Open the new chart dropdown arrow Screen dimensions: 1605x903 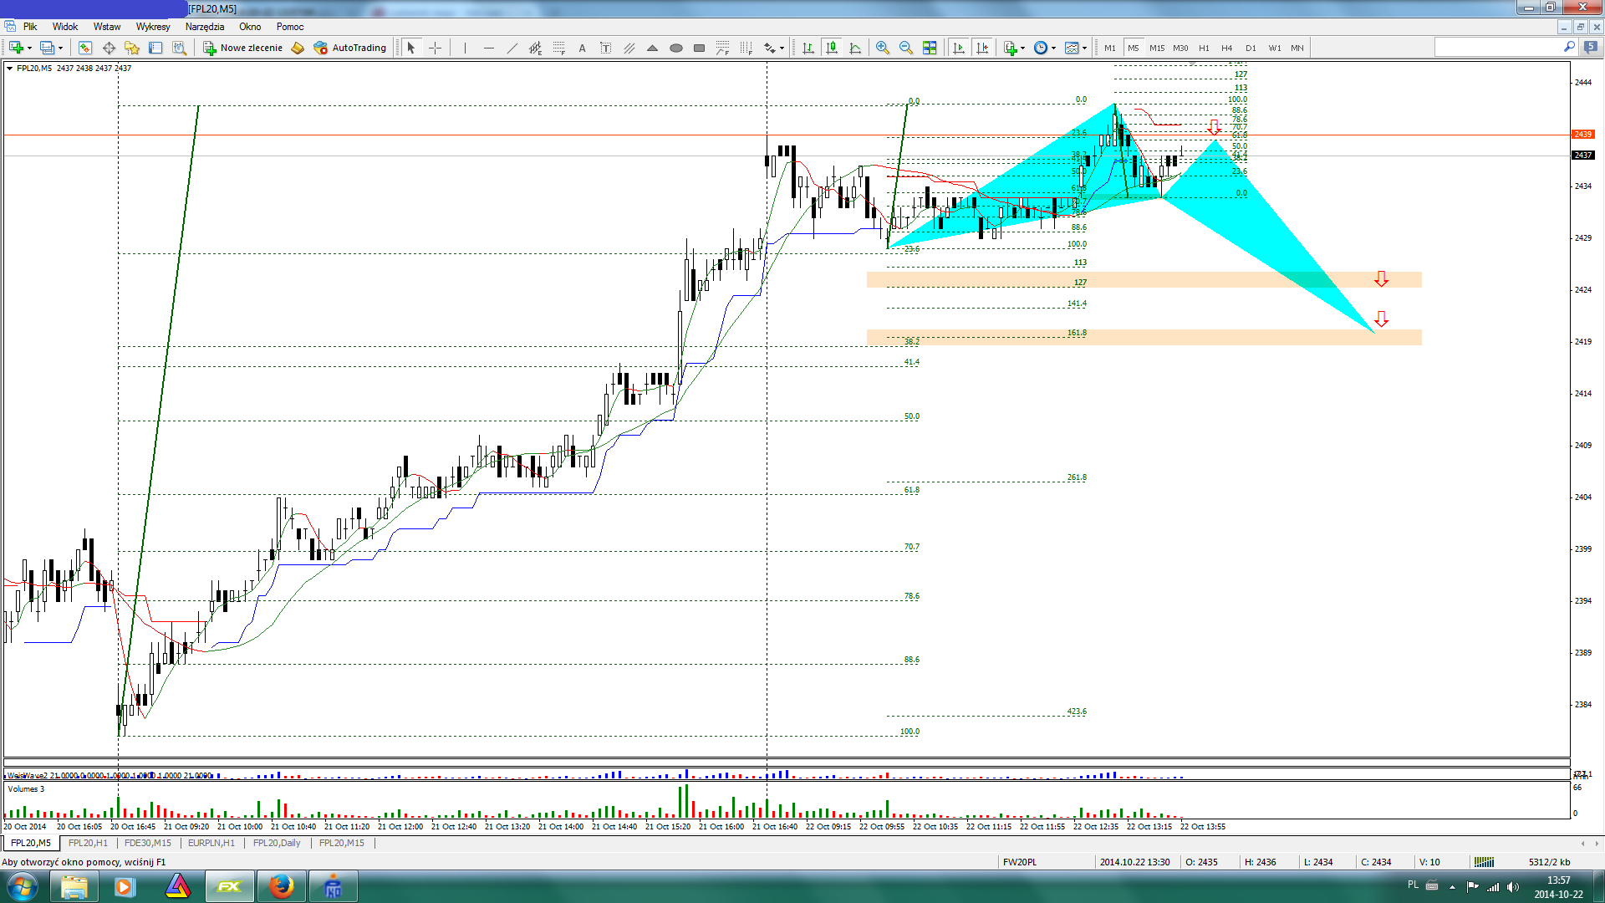[x=29, y=48]
